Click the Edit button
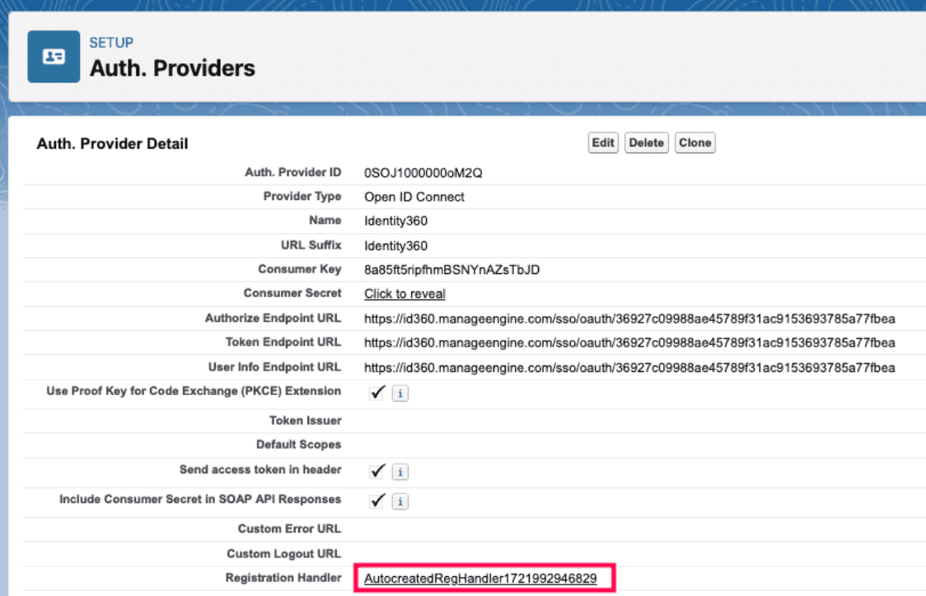This screenshot has width=926, height=596. (x=602, y=142)
